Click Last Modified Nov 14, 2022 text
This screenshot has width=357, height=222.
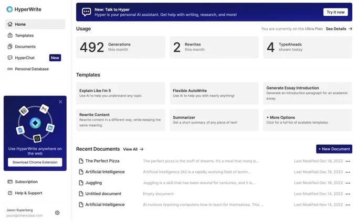[318, 205]
